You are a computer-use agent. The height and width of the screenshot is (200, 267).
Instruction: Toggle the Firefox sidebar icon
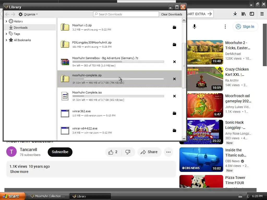pyautogui.click(x=252, y=14)
